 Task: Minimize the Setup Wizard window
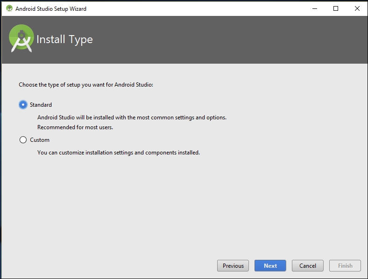tap(315, 9)
